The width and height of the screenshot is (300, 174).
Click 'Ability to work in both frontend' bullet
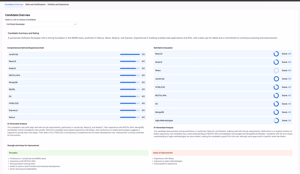pyautogui.click(x=35, y=166)
